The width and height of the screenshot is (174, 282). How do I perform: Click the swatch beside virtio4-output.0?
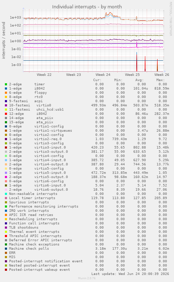(6, 164)
